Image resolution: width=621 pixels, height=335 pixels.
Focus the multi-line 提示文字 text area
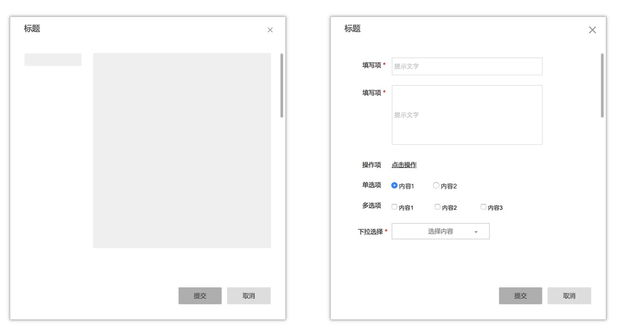click(x=467, y=115)
